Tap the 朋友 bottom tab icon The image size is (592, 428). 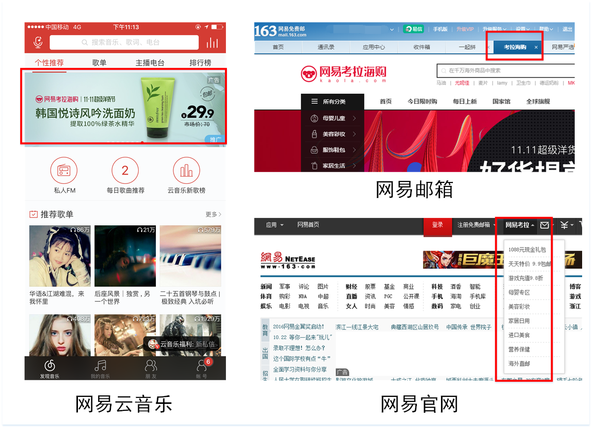(x=151, y=365)
